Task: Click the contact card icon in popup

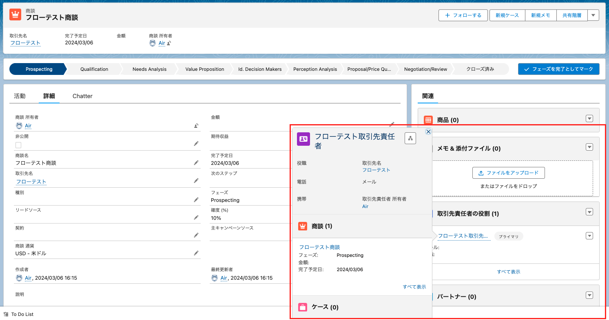Action: 304,139
